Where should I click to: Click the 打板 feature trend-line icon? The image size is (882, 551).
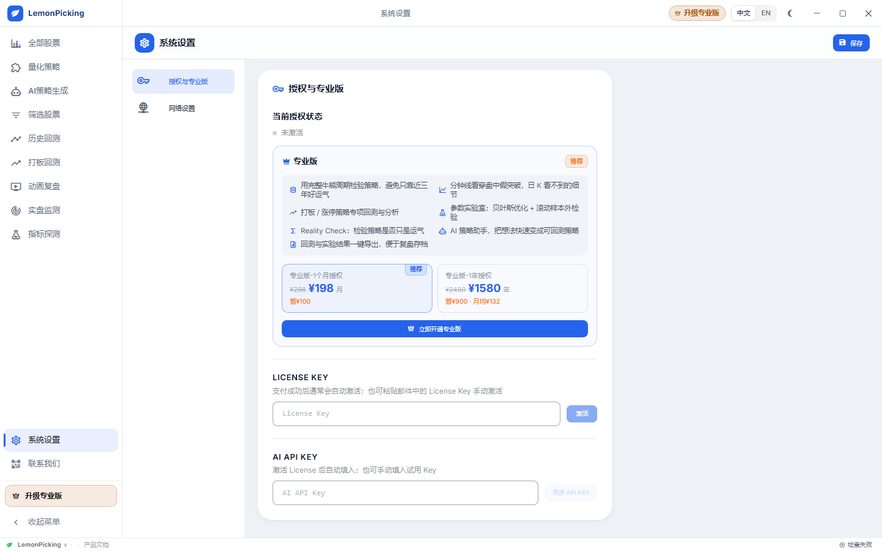pyautogui.click(x=293, y=212)
